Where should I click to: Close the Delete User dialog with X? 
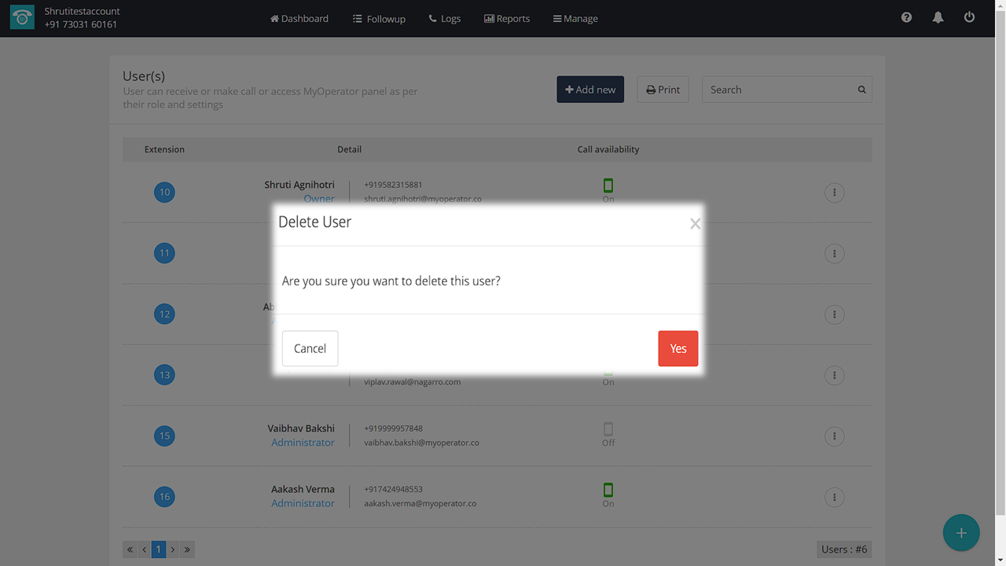tap(695, 224)
